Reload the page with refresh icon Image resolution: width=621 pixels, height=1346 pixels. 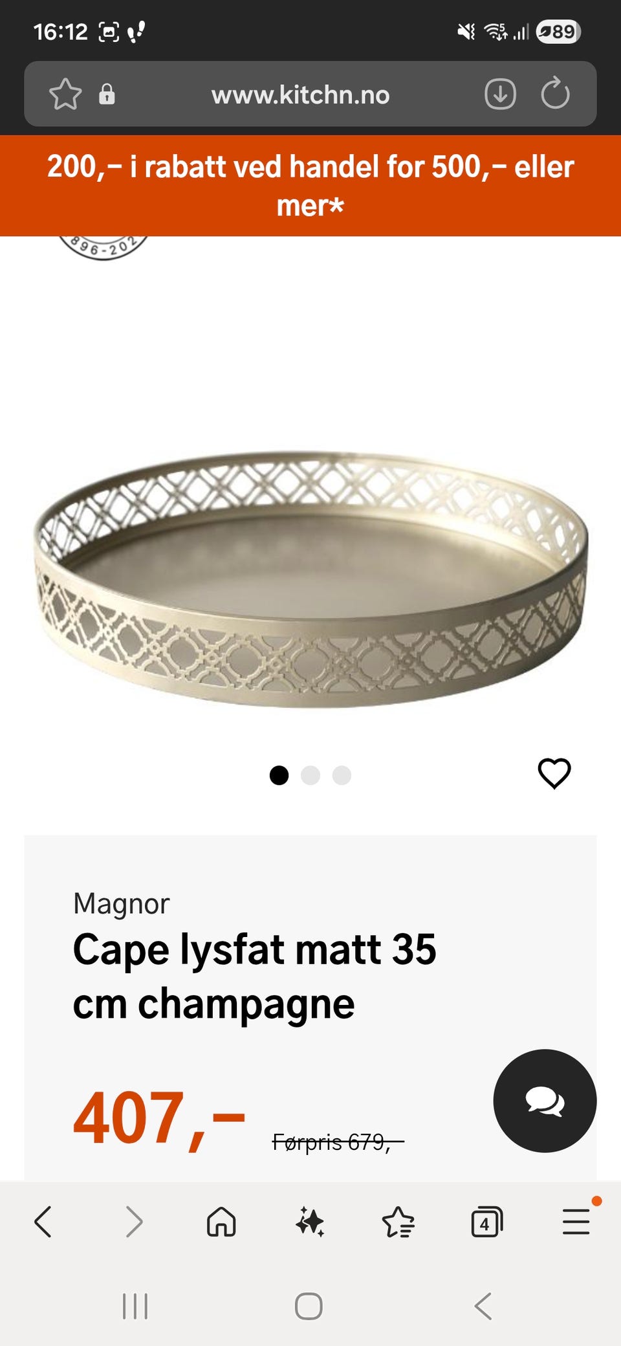tap(555, 94)
